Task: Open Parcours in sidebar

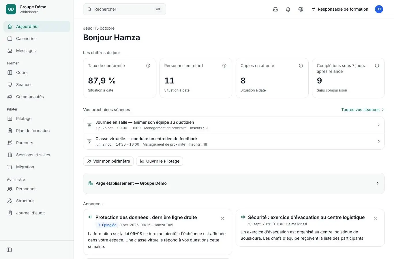Action: [37, 143]
